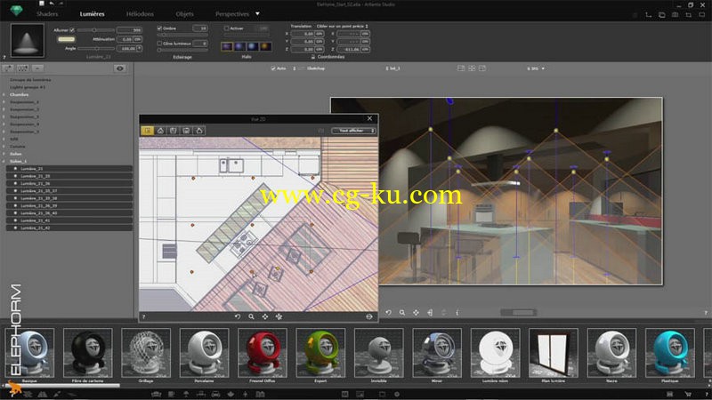The image size is (712, 400).
Task: Select the Plan lumière shader thumbnail
Action: pyautogui.click(x=554, y=353)
